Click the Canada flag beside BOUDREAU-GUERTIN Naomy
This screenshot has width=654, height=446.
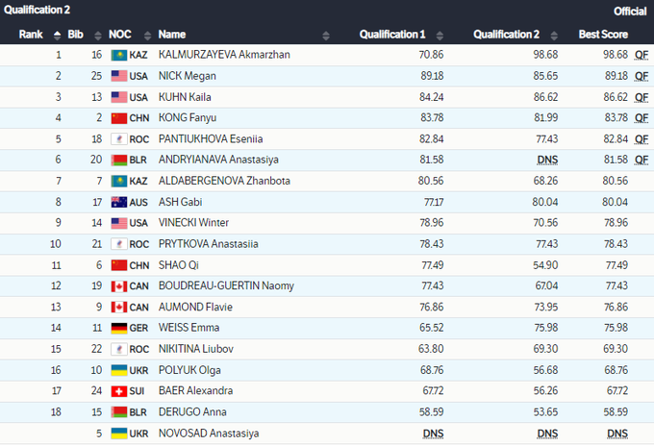(x=119, y=286)
